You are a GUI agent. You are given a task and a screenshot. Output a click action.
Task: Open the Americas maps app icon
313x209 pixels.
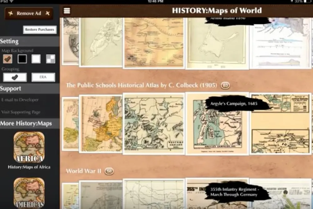pos(29,193)
